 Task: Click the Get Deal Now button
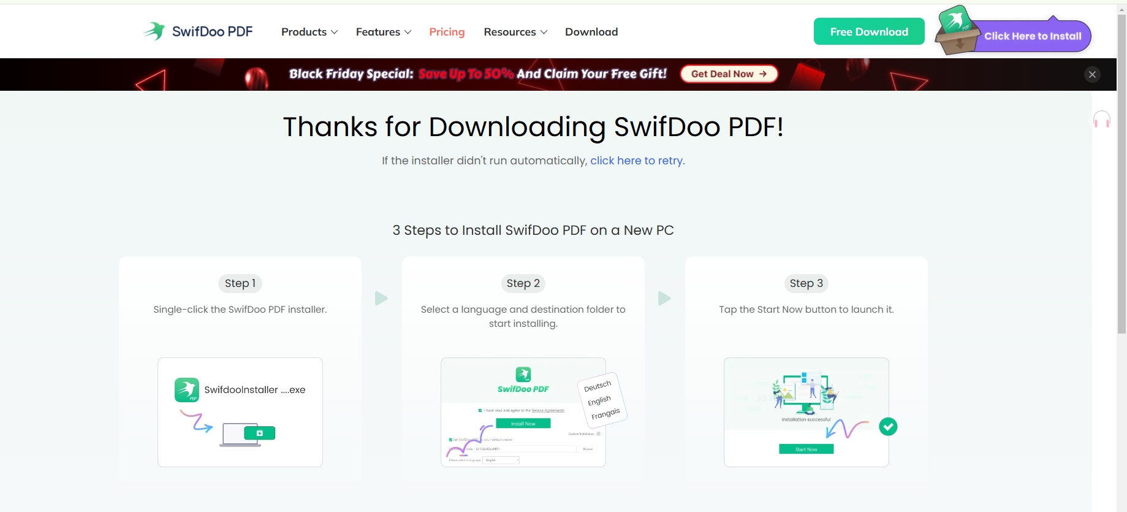tap(729, 74)
